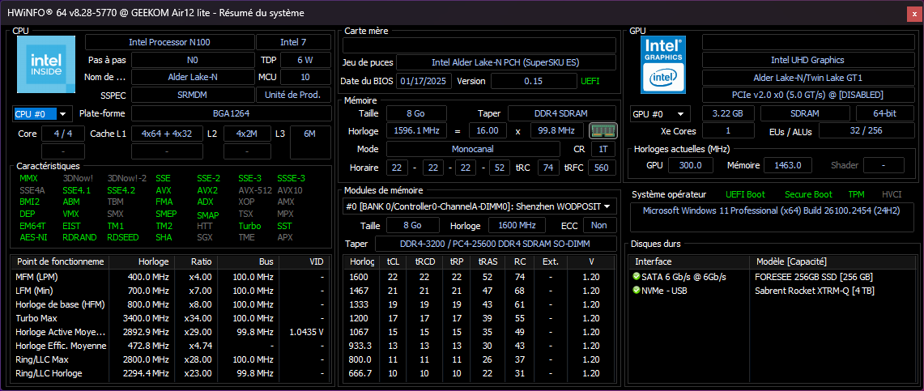Screen dimensions: 924x391
Task: Select the Sabrent Rocket XTRM-Q drive entry
Action: pos(772,291)
